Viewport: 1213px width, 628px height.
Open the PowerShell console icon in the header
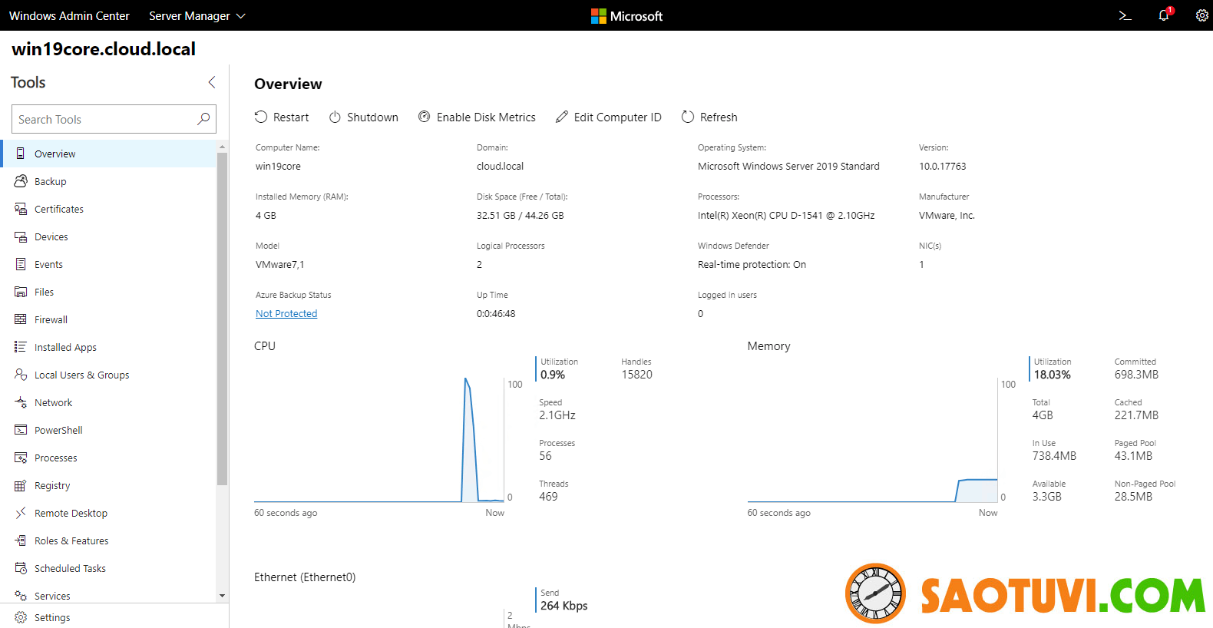(1125, 15)
